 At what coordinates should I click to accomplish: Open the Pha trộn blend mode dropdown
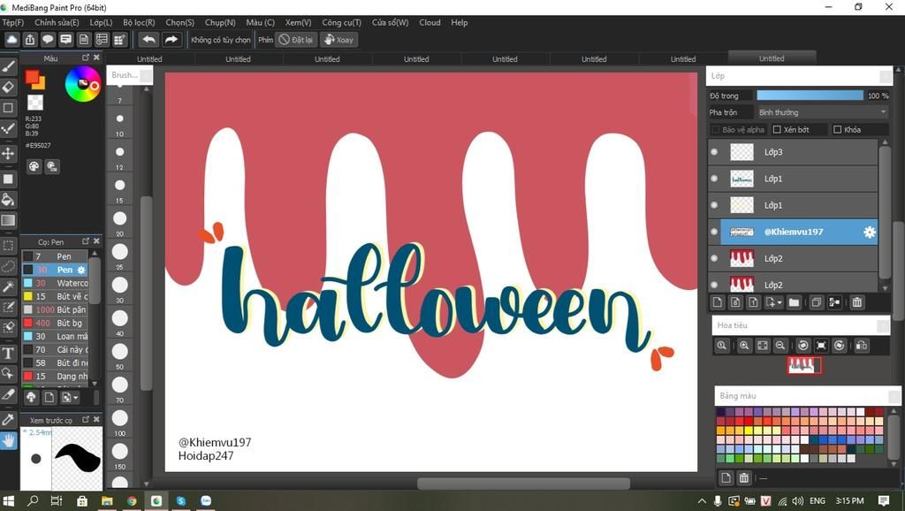pyautogui.click(x=823, y=112)
